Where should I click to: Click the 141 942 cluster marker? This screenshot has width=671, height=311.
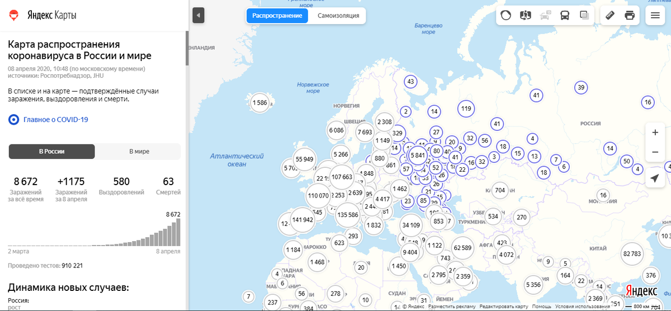coord(303,220)
